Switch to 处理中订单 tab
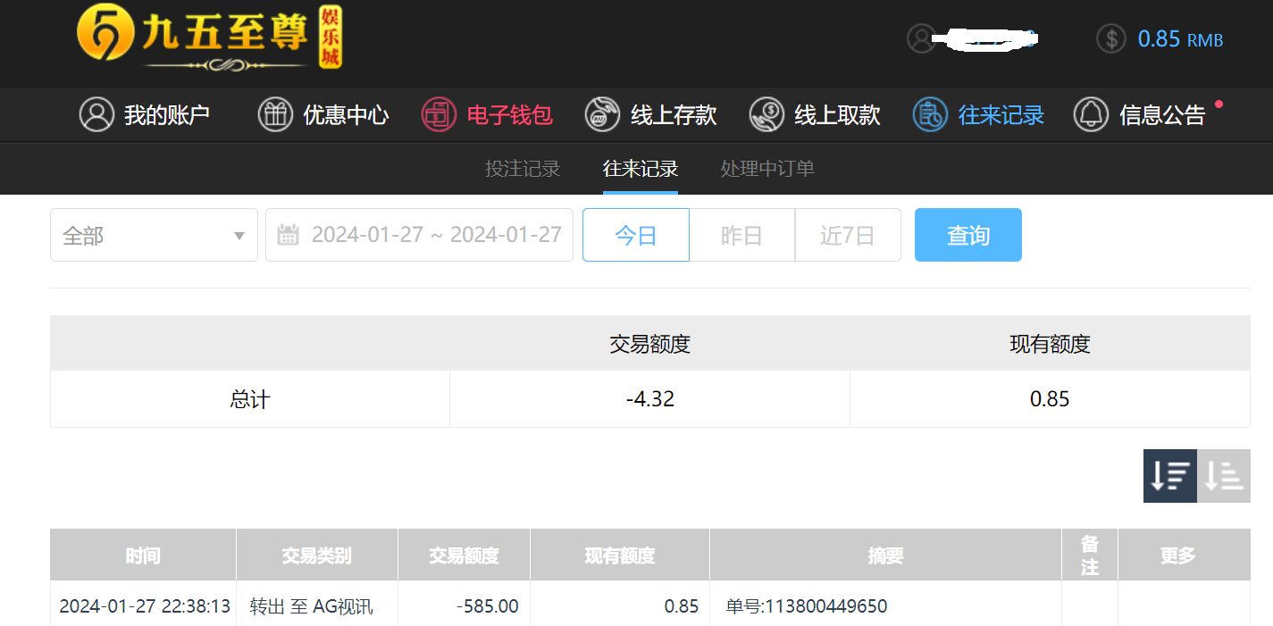Viewport: 1273px width, 626px height. pyautogui.click(x=767, y=168)
